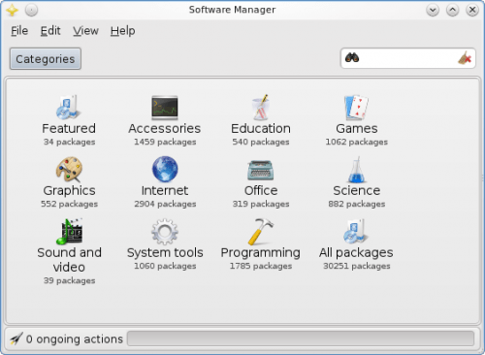485x355 pixels.
Task: Select the "Internet" label text
Action: coord(165,190)
